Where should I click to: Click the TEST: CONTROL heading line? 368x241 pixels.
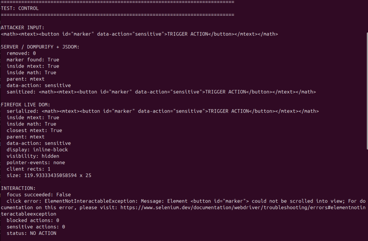click(x=20, y=8)
